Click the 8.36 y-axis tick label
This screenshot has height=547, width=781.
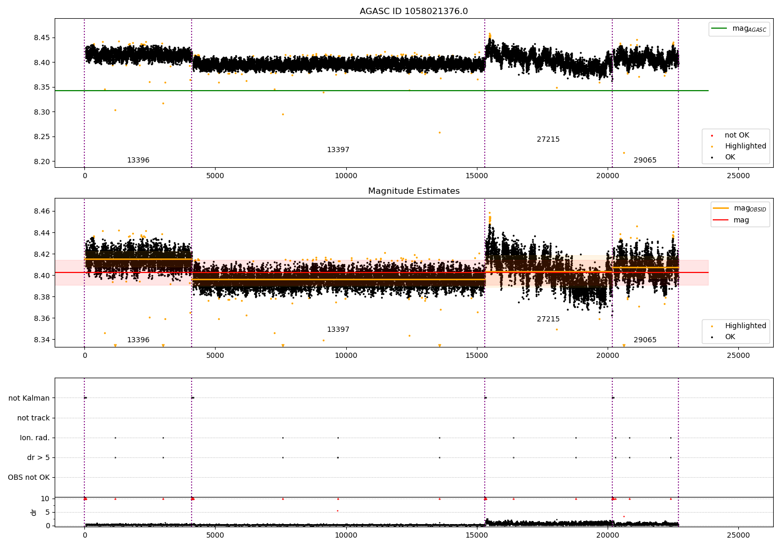click(41, 318)
